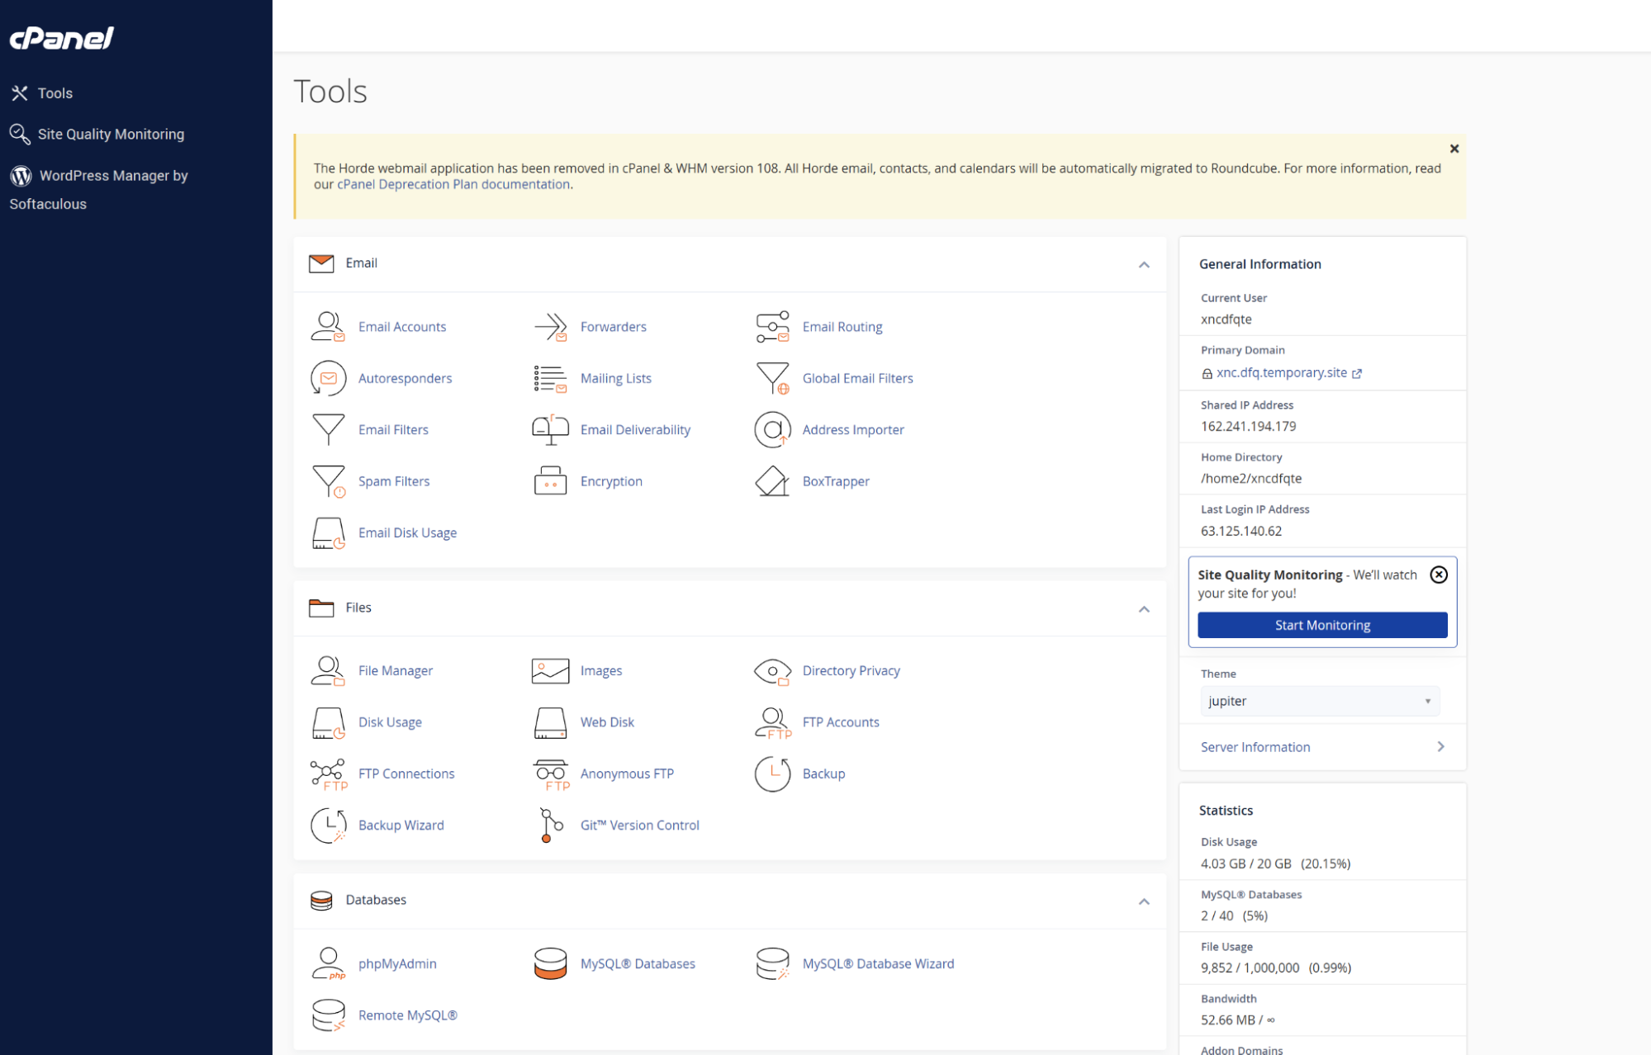The image size is (1651, 1055).
Task: Click the MySQL Databases icon
Action: click(550, 963)
